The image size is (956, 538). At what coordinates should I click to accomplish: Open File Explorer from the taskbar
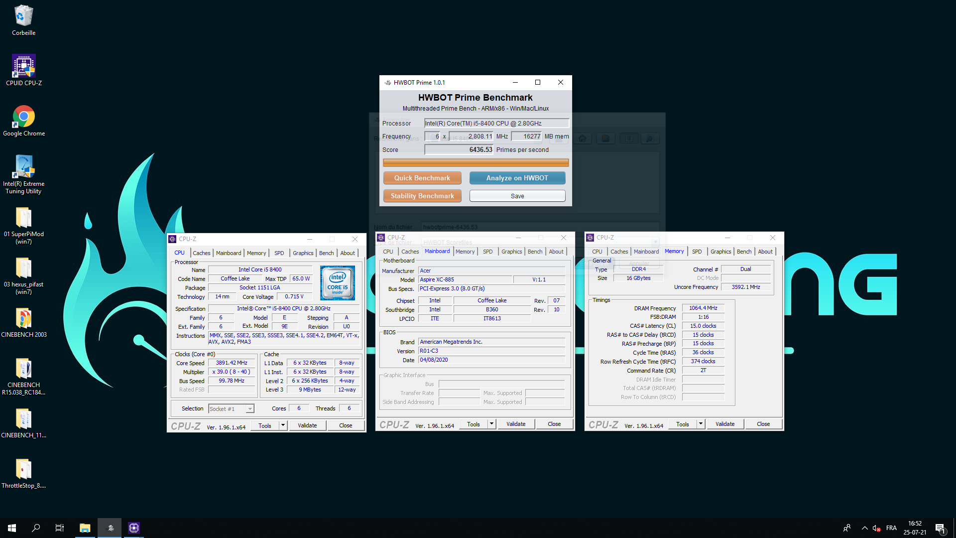click(85, 528)
